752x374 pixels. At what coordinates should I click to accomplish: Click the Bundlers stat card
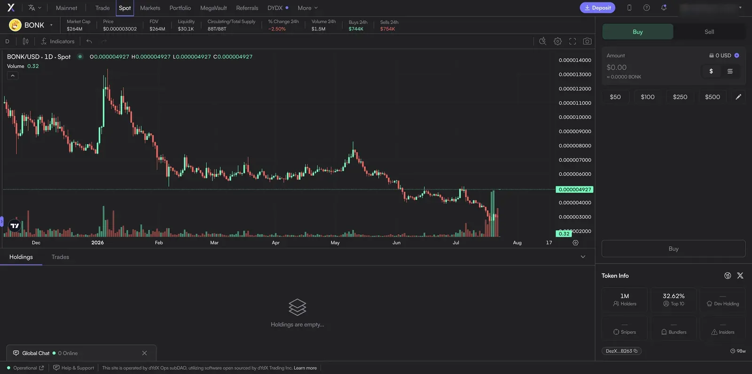(x=674, y=328)
